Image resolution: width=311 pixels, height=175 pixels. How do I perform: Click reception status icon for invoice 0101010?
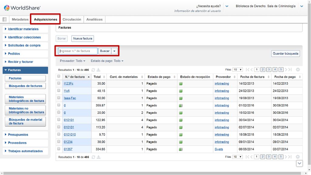[x=181, y=135]
